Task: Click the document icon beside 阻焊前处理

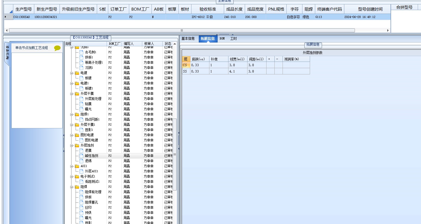Action: 81,192
